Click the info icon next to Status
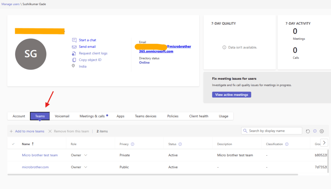 [180, 144]
